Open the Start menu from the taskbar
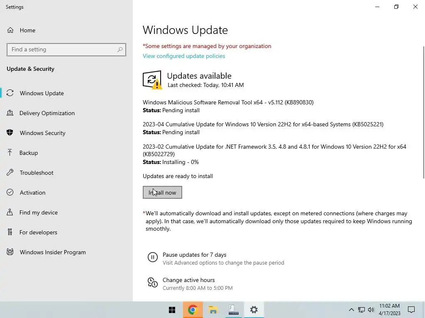The width and height of the screenshot is (425, 318). tap(172, 310)
